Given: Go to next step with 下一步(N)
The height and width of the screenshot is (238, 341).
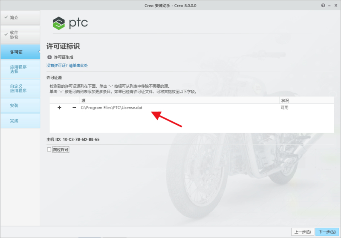Looking at the screenshot, I should click(x=327, y=232).
